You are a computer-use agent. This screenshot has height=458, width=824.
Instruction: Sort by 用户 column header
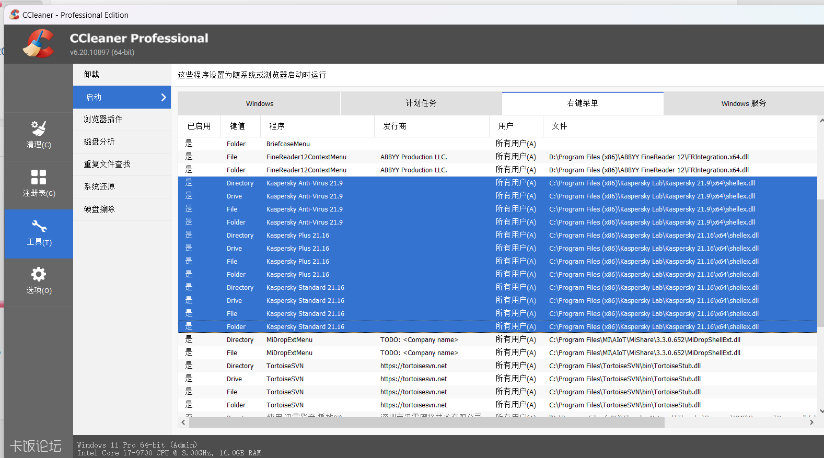[516, 126]
